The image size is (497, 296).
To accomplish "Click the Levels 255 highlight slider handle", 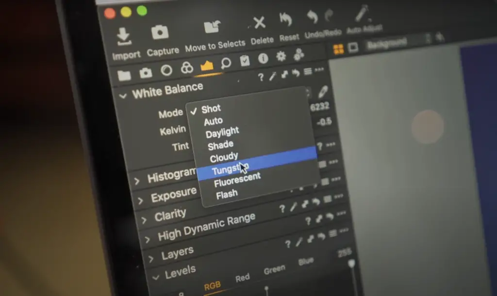I will click(x=351, y=263).
